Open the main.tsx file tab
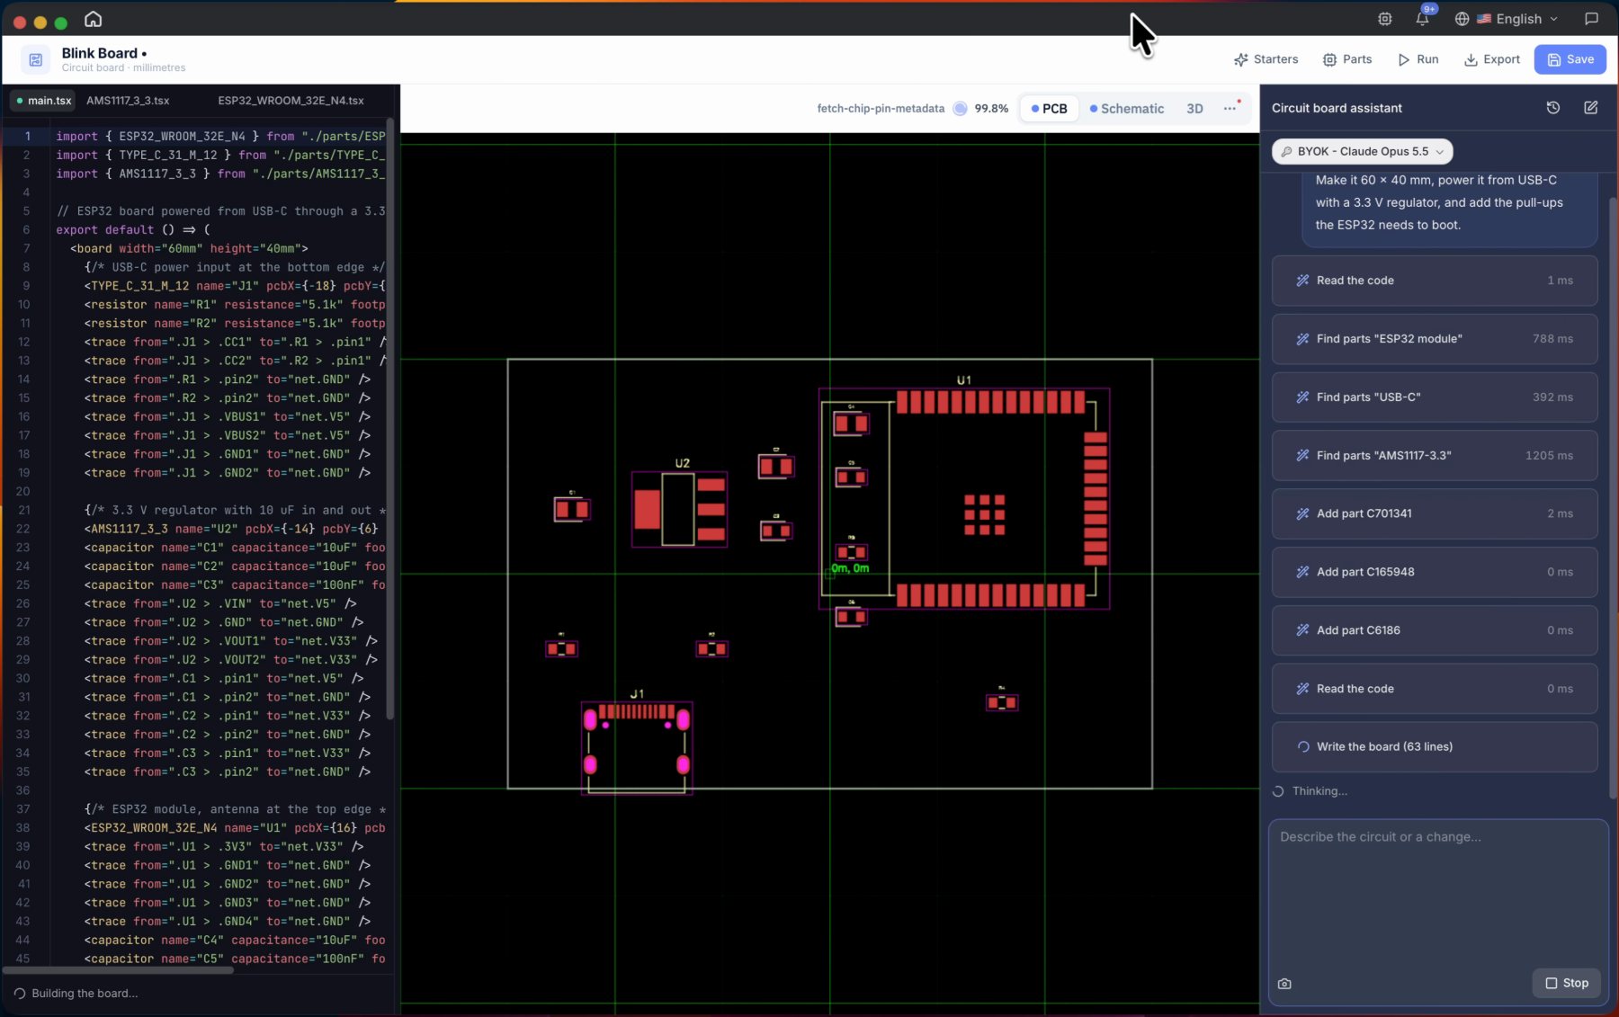The height and width of the screenshot is (1017, 1619). (43, 101)
